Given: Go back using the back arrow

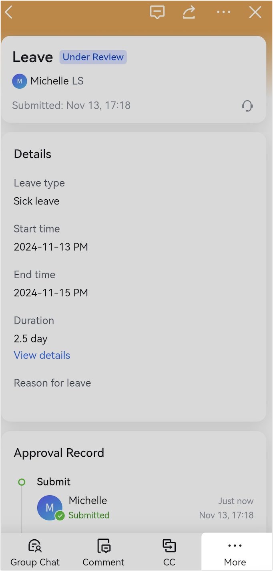Looking at the screenshot, I should tap(9, 12).
